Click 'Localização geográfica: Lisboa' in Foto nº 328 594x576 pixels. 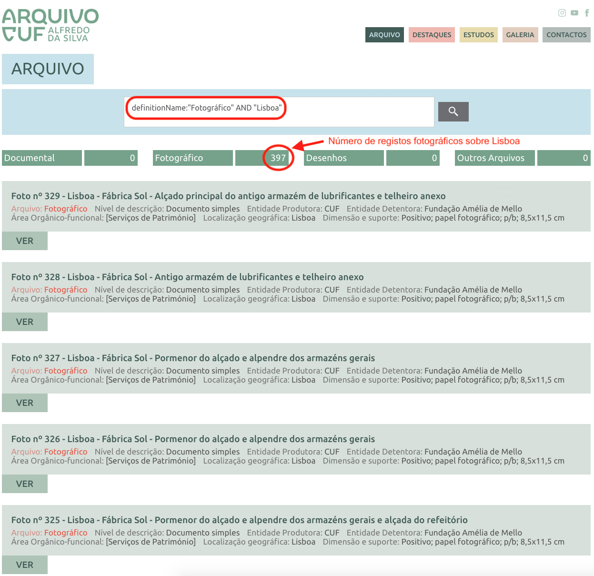[259, 299]
